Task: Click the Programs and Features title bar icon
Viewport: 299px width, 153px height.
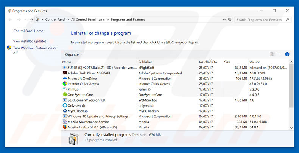Action: (x=9, y=11)
